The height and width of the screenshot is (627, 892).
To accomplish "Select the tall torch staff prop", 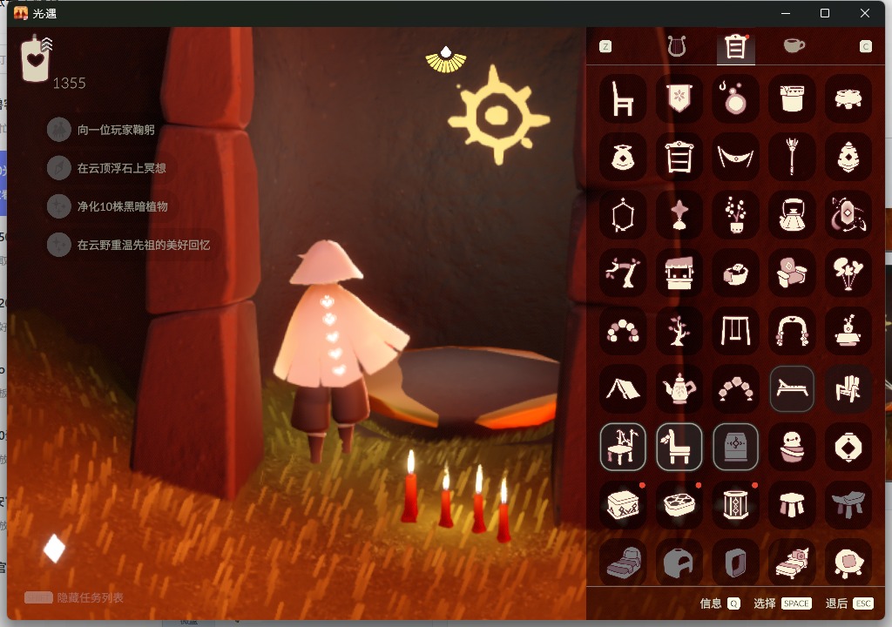I will point(791,157).
